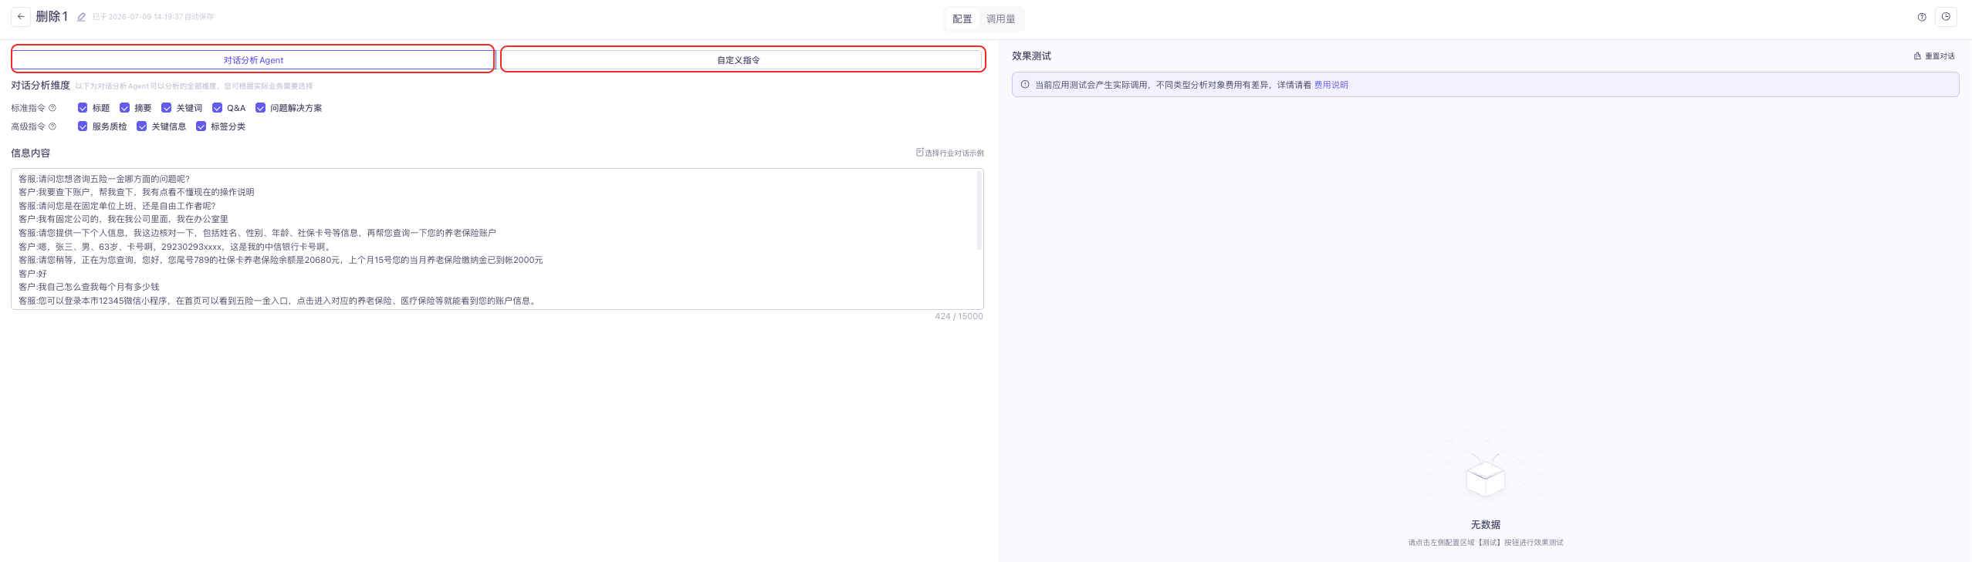Open the 费用说明 link

coord(1331,85)
